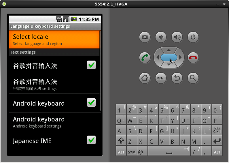
Task: Click the left ALT key
Action: pyautogui.click(x=121, y=151)
